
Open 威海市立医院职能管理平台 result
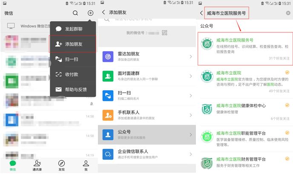click(x=245, y=139)
